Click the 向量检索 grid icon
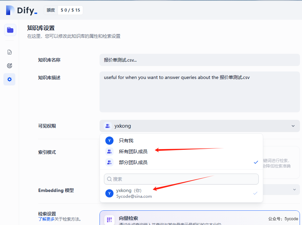Viewport: 302px width, 225px height. (109, 220)
